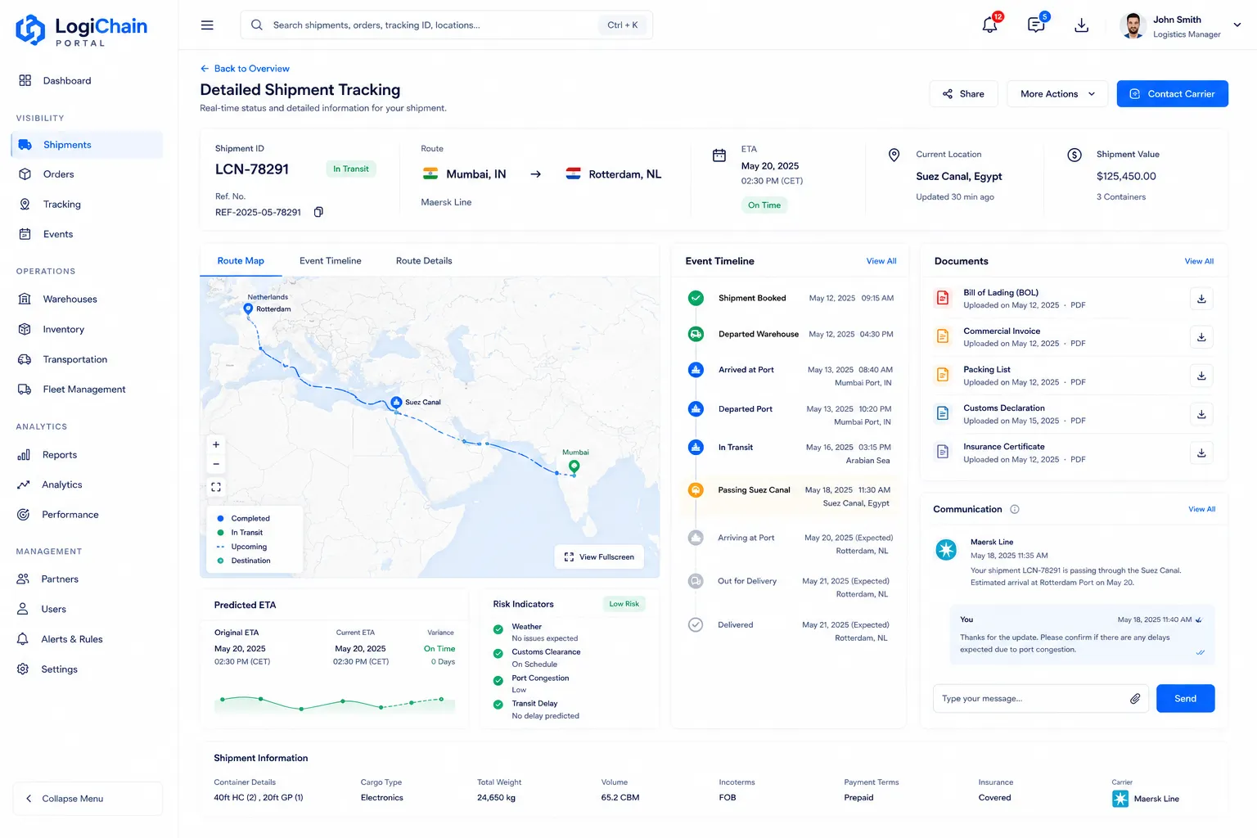Viewport: 1257px width, 838px height.
Task: Zoom in on the route map
Action: pos(216,444)
